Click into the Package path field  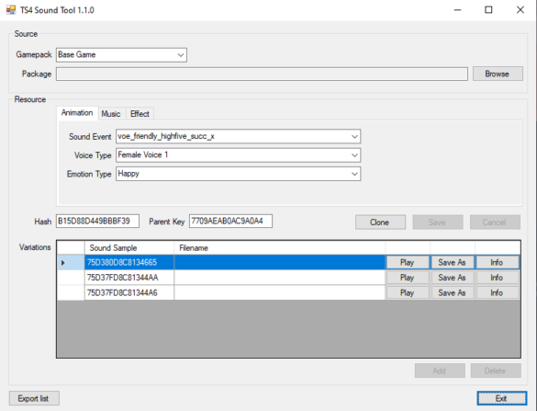(262, 74)
